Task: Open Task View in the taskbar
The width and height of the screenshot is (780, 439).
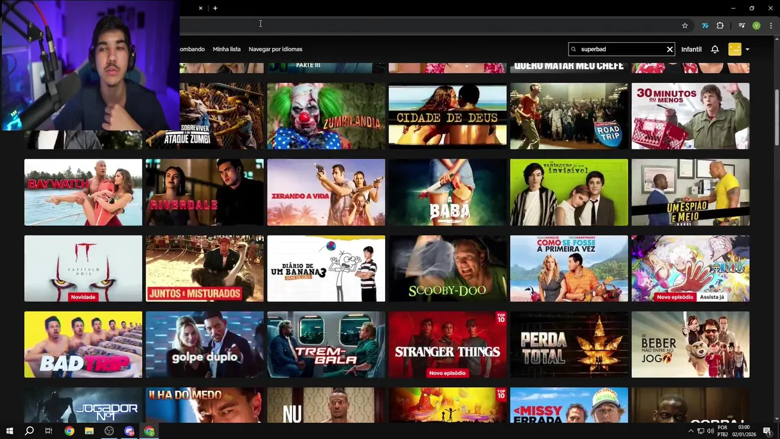Action: tap(49, 431)
